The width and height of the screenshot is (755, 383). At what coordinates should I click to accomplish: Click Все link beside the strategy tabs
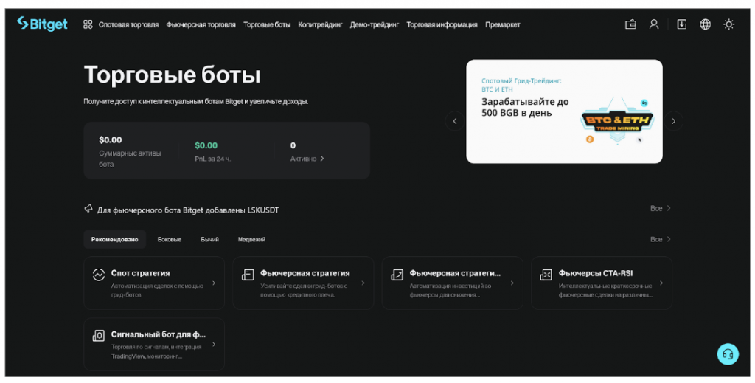pos(660,239)
